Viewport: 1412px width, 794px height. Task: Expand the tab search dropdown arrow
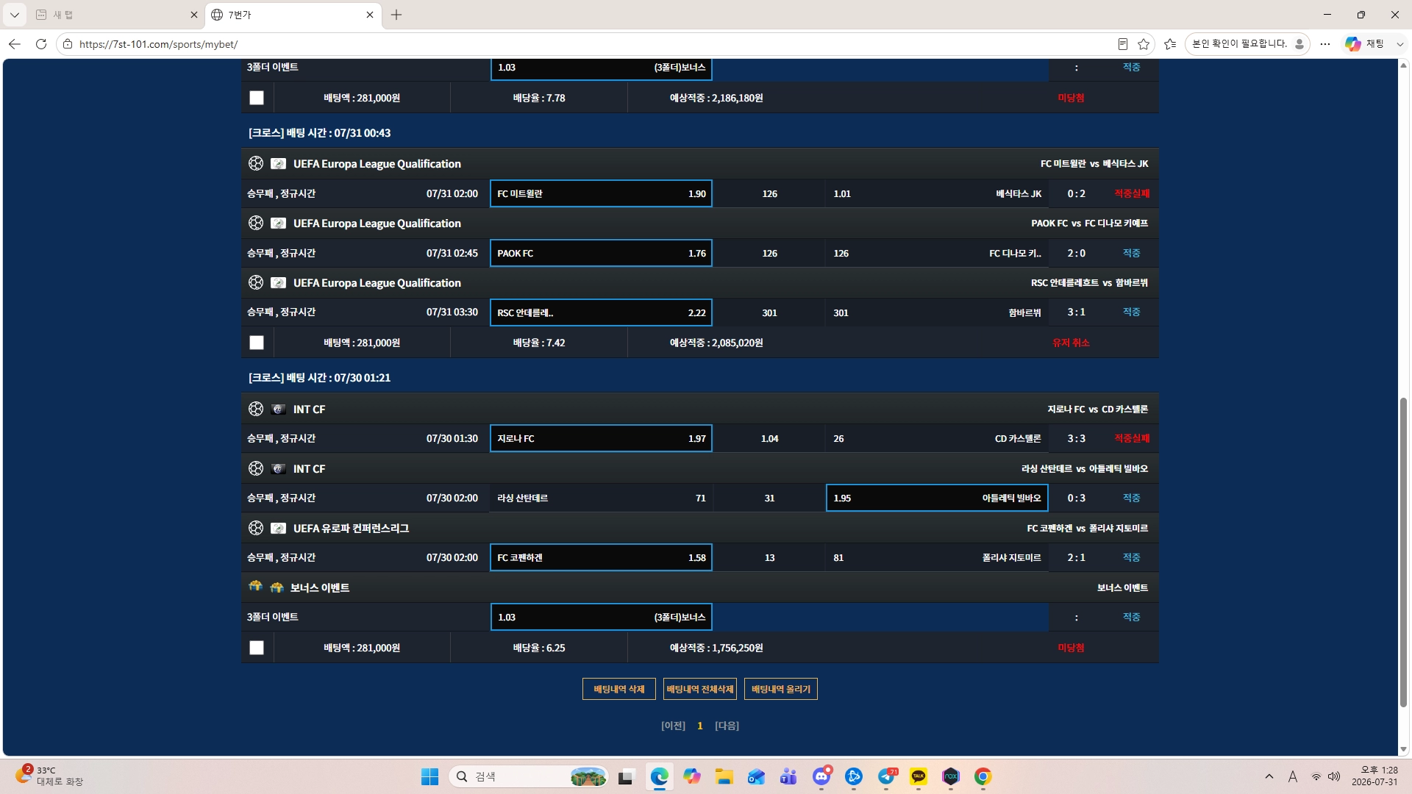click(14, 15)
